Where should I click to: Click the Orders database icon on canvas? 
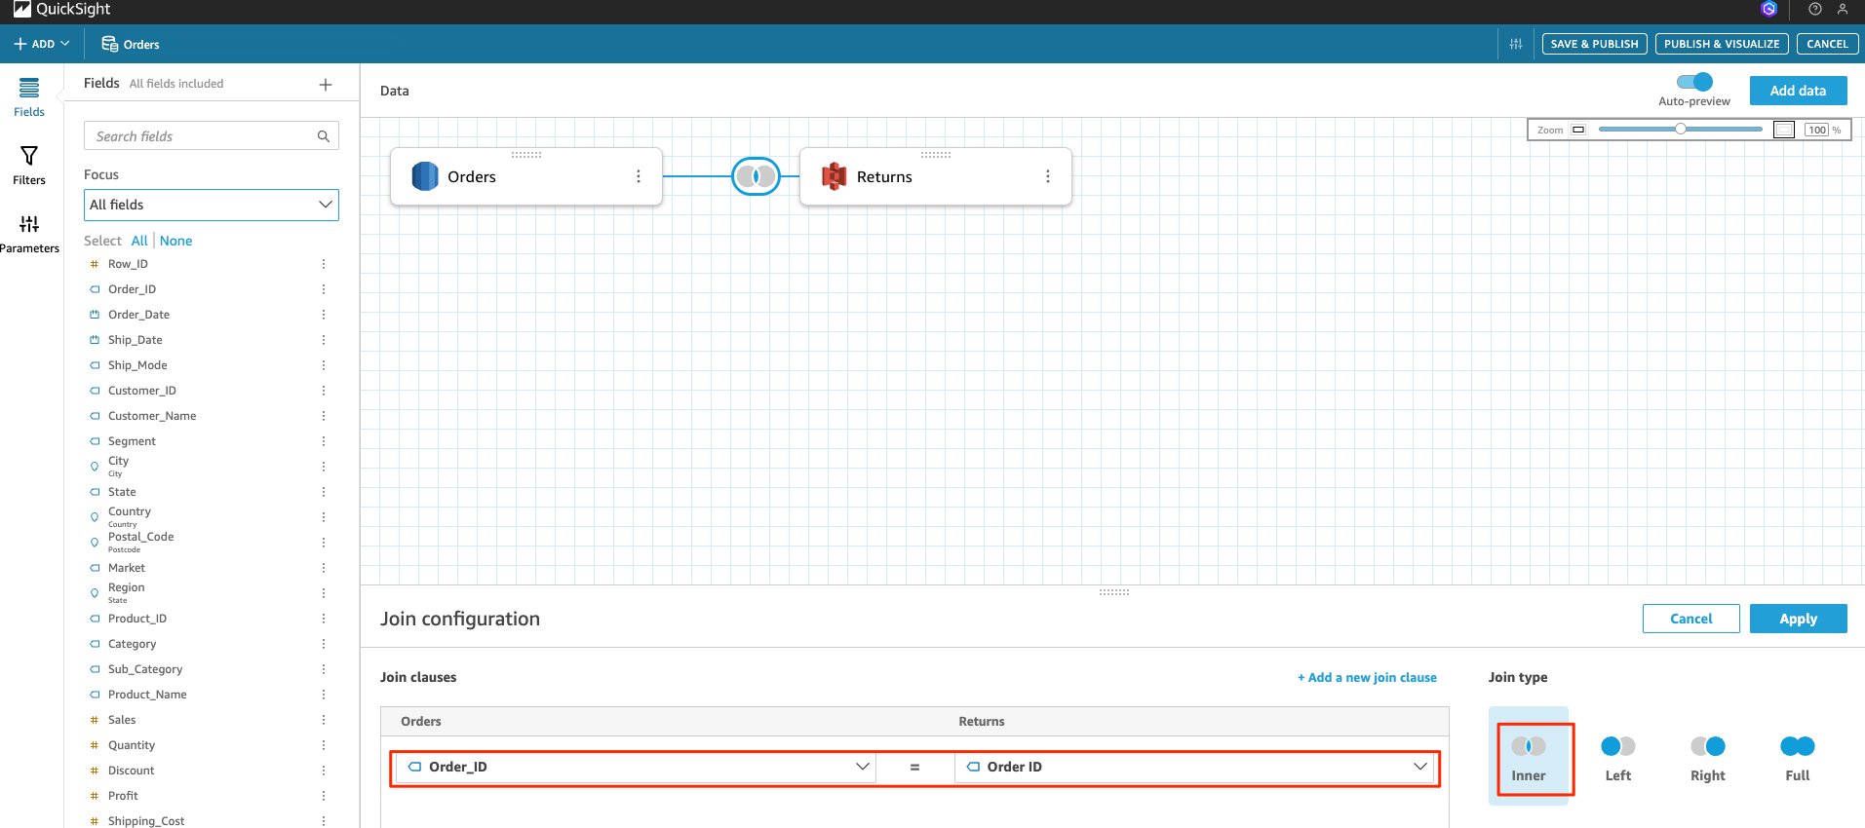click(x=425, y=176)
